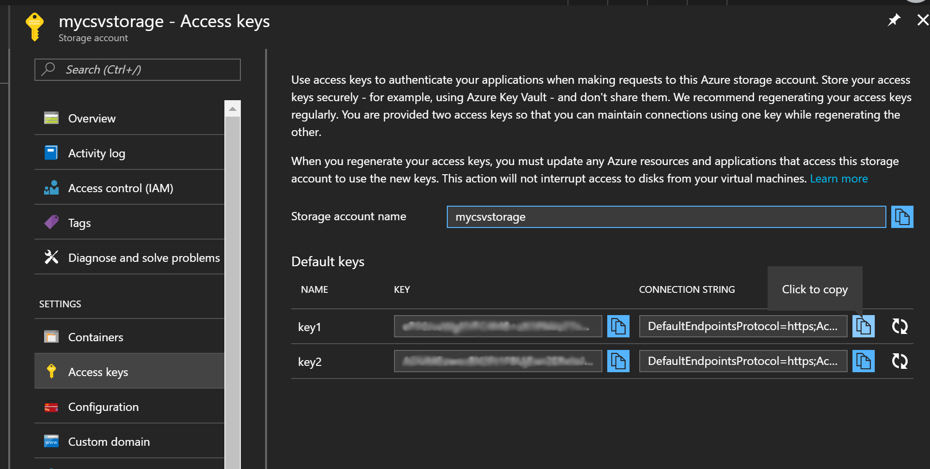Viewport: 930px width, 469px height.
Task: Click the sidebar scroll up arrow
Action: [x=233, y=108]
